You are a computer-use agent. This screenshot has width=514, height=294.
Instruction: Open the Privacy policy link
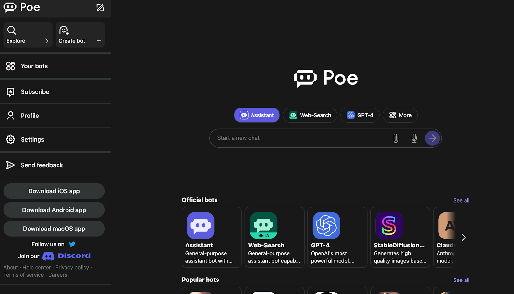(72, 267)
